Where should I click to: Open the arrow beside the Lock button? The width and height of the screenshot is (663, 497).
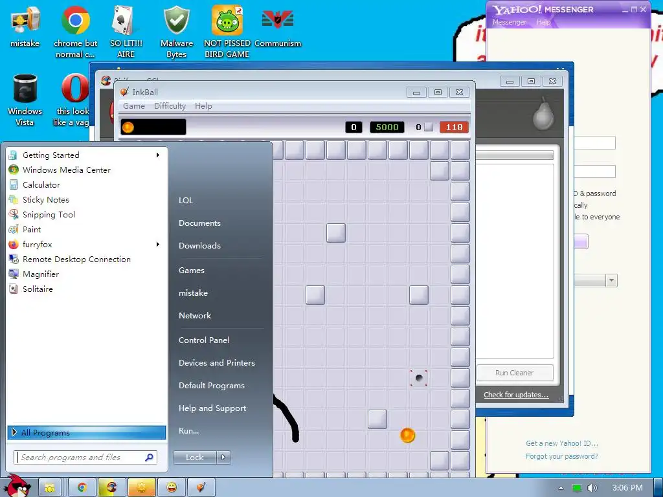point(223,457)
